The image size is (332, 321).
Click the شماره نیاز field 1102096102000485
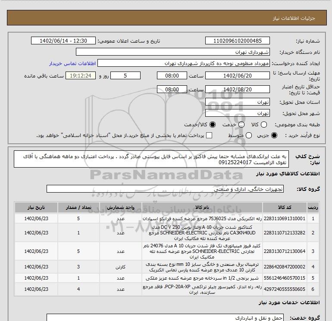(237, 41)
